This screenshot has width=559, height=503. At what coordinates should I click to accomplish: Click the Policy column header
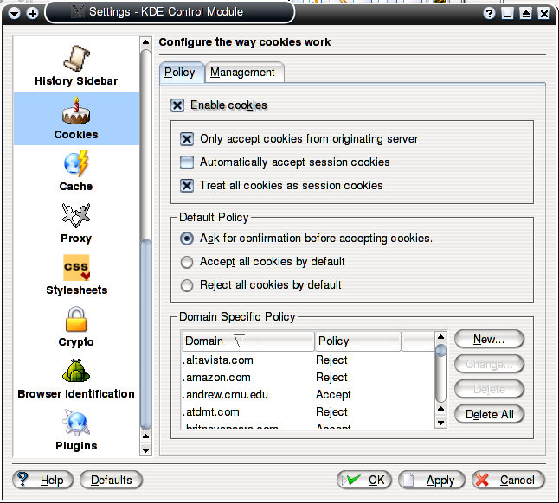coord(357,341)
